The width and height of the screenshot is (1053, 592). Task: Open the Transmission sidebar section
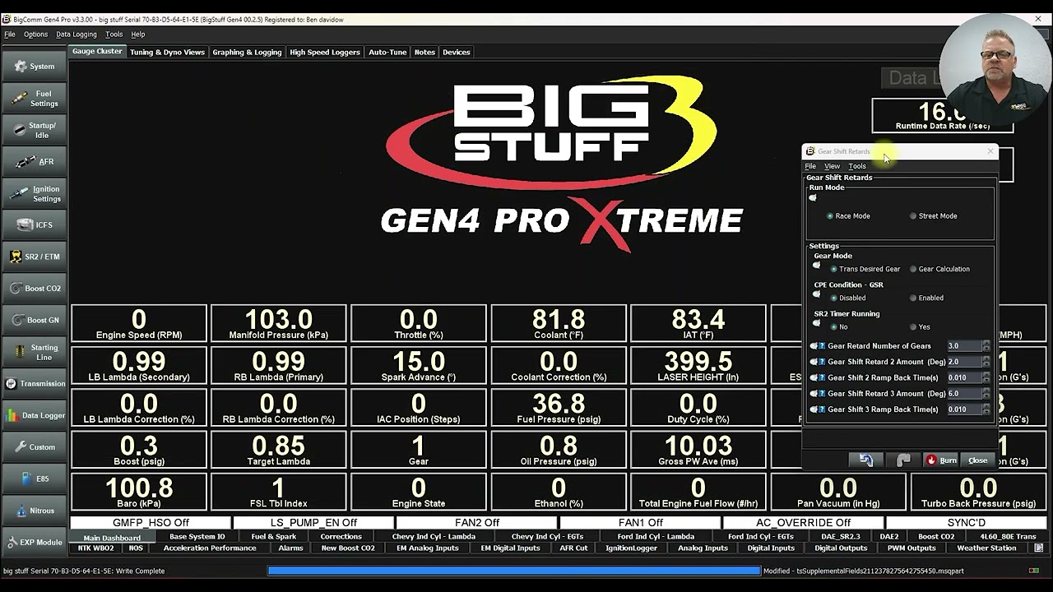click(x=34, y=383)
